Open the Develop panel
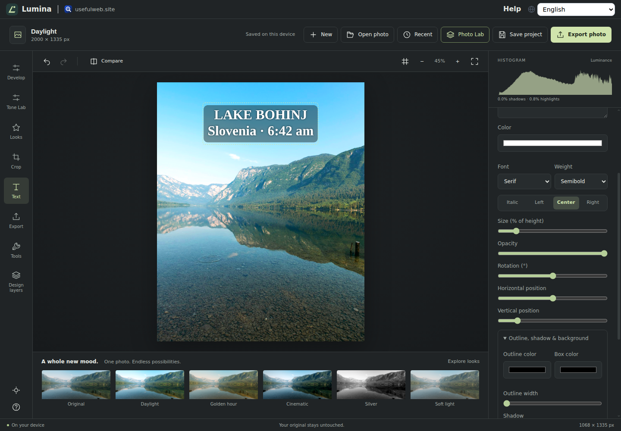 [16, 72]
